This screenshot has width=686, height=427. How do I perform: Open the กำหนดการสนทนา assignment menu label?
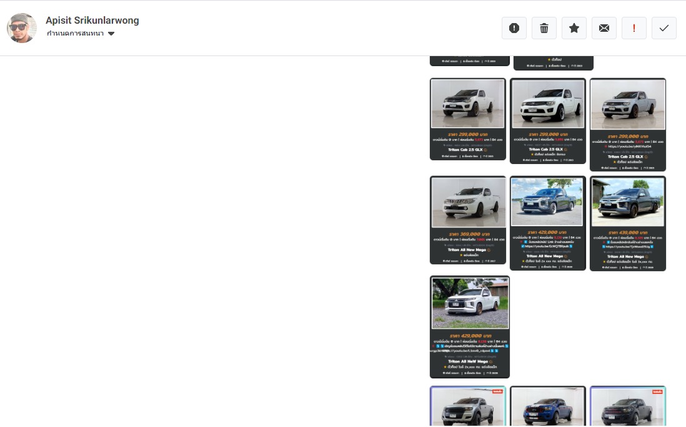pos(75,34)
